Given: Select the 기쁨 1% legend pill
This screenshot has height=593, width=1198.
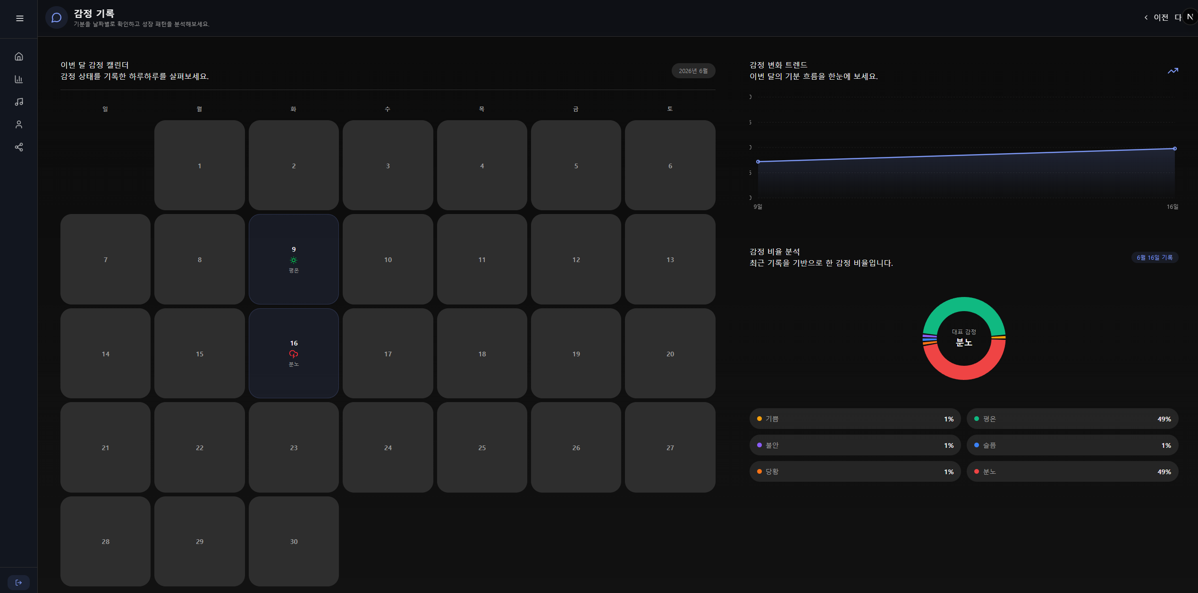Looking at the screenshot, I should click(x=855, y=419).
